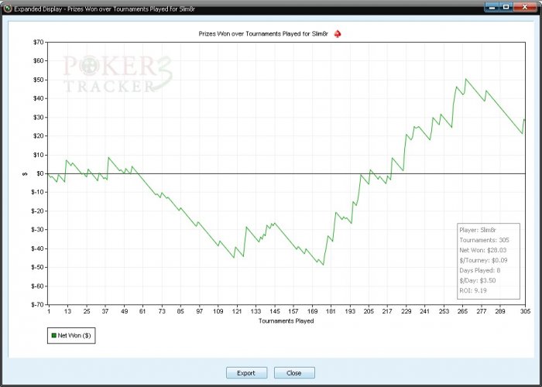Click the Tournaments Played axis label
Viewport: 542px width, 387px height.
pos(286,320)
